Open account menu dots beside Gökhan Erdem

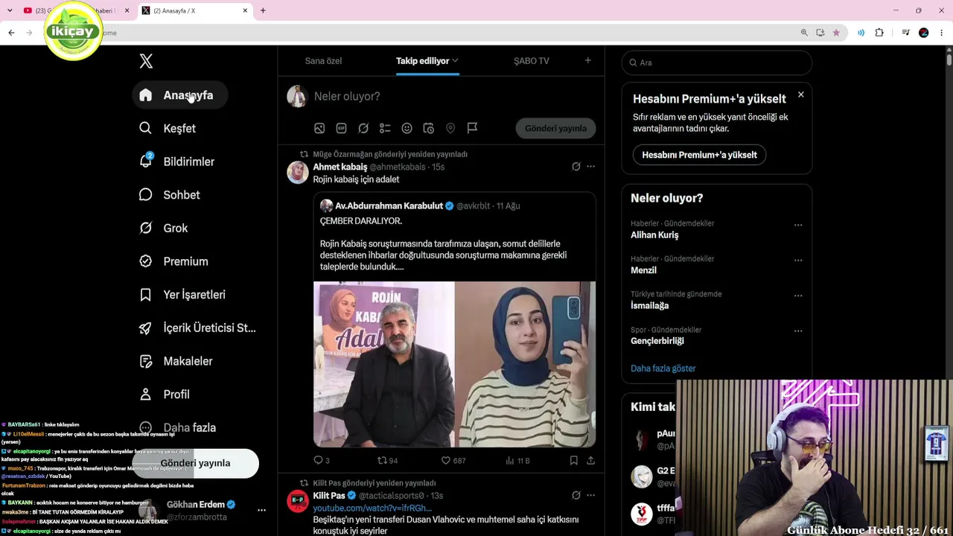[261, 511]
